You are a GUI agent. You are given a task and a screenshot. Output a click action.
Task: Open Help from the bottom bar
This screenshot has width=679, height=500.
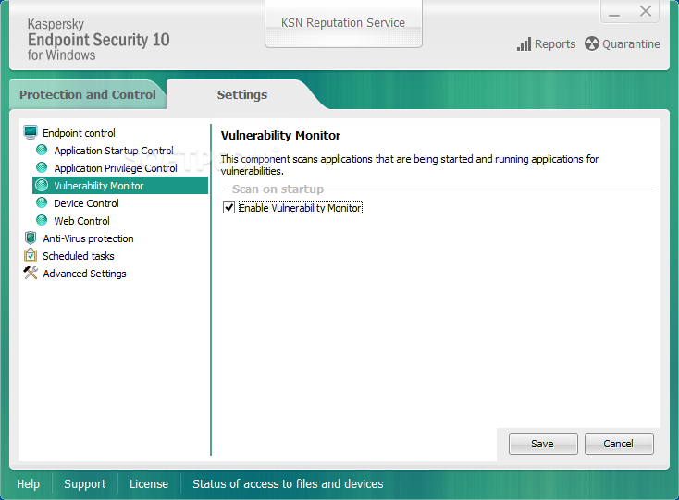[28, 483]
